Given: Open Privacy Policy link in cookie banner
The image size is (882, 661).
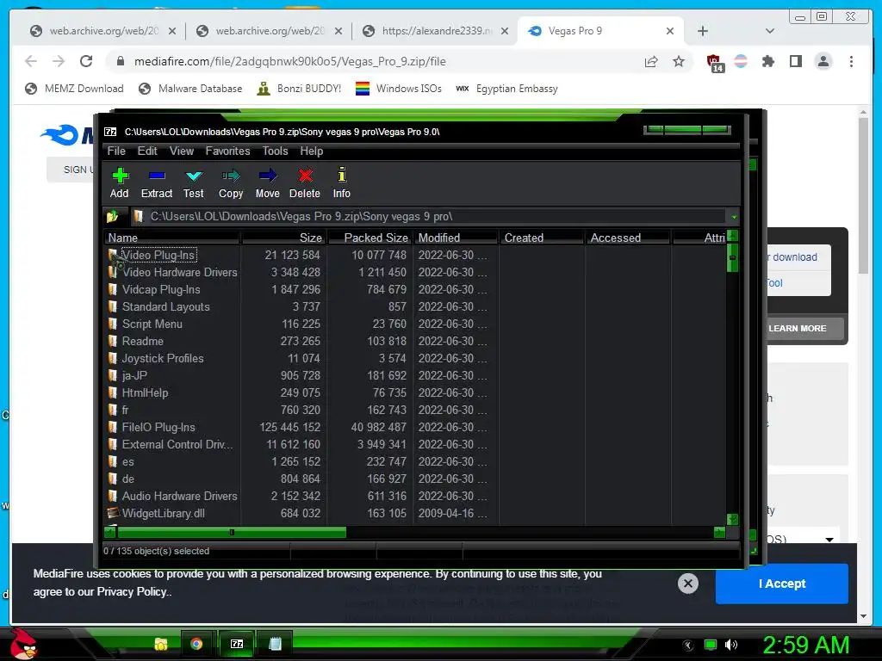Looking at the screenshot, I should coord(132,592).
